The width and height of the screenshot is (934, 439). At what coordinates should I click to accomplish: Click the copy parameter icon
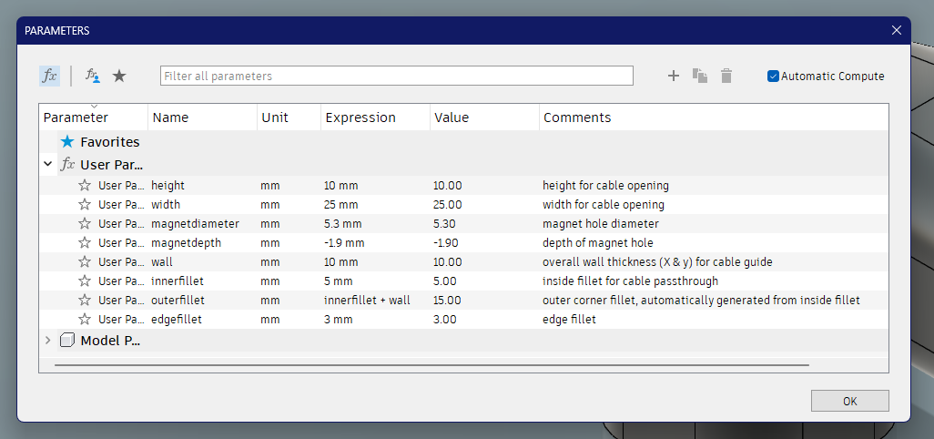click(700, 76)
